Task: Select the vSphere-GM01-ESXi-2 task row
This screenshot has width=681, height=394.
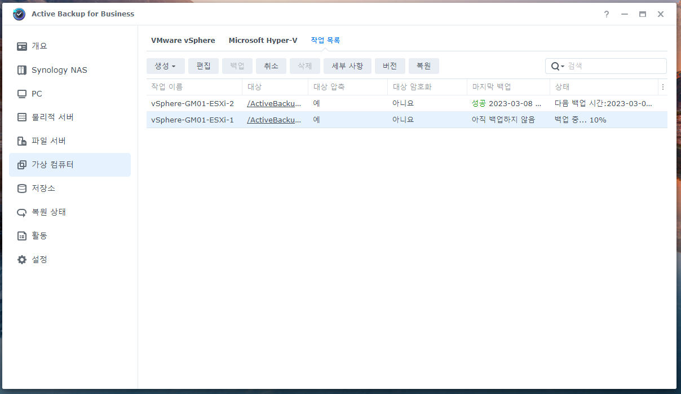Action: (x=407, y=103)
